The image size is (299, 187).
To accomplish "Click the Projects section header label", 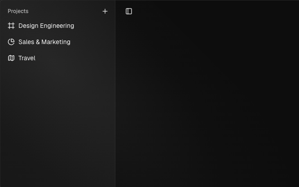I will point(18,11).
